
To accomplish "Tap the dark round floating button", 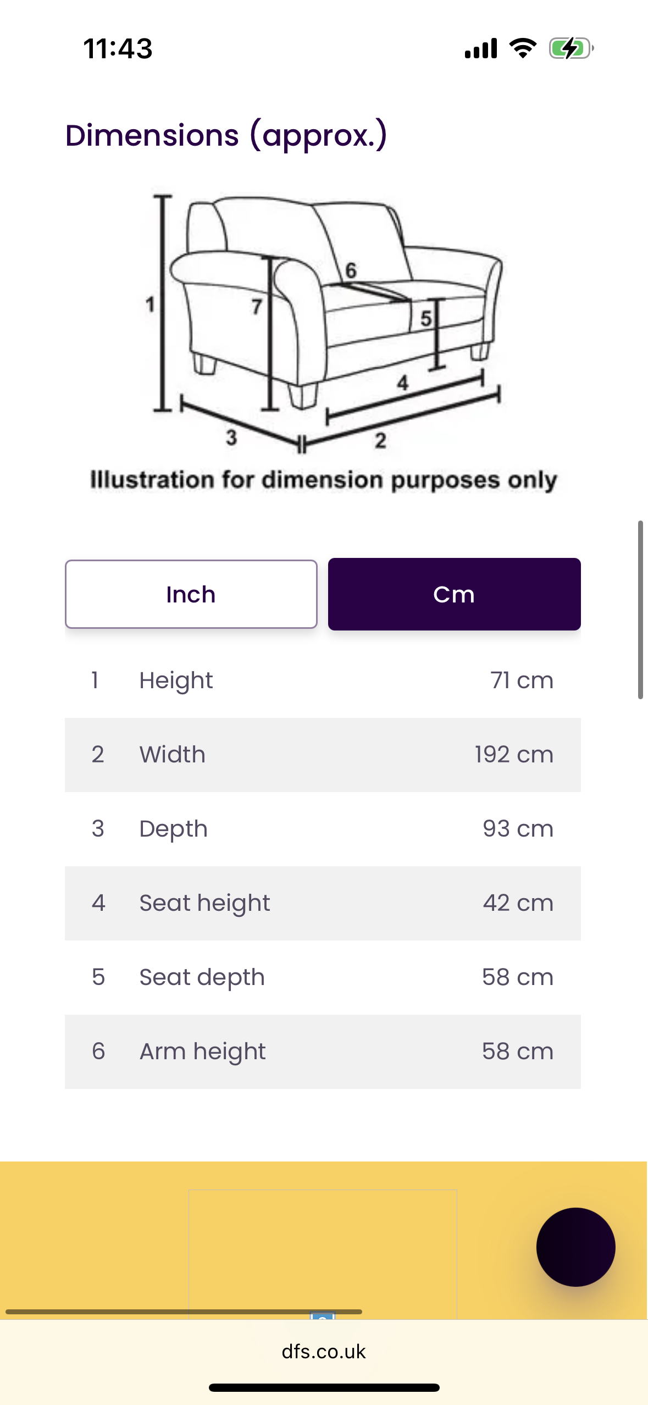I will [x=575, y=1247].
